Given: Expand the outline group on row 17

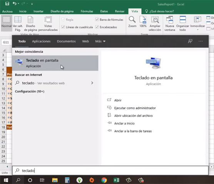Looking at the screenshot, I should 8,122.
